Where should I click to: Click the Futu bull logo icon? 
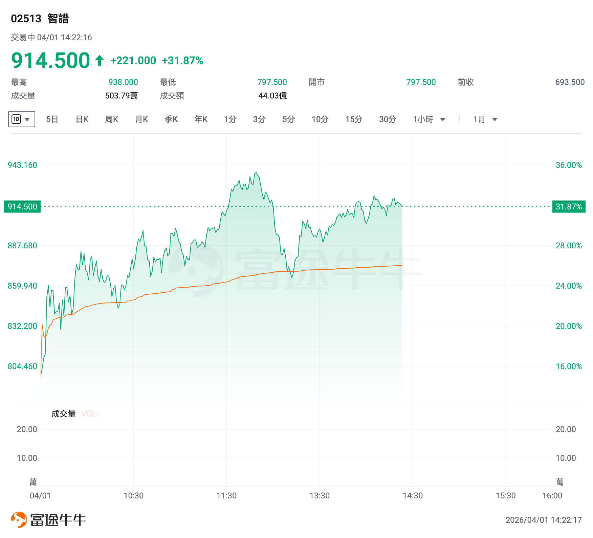click(19, 519)
